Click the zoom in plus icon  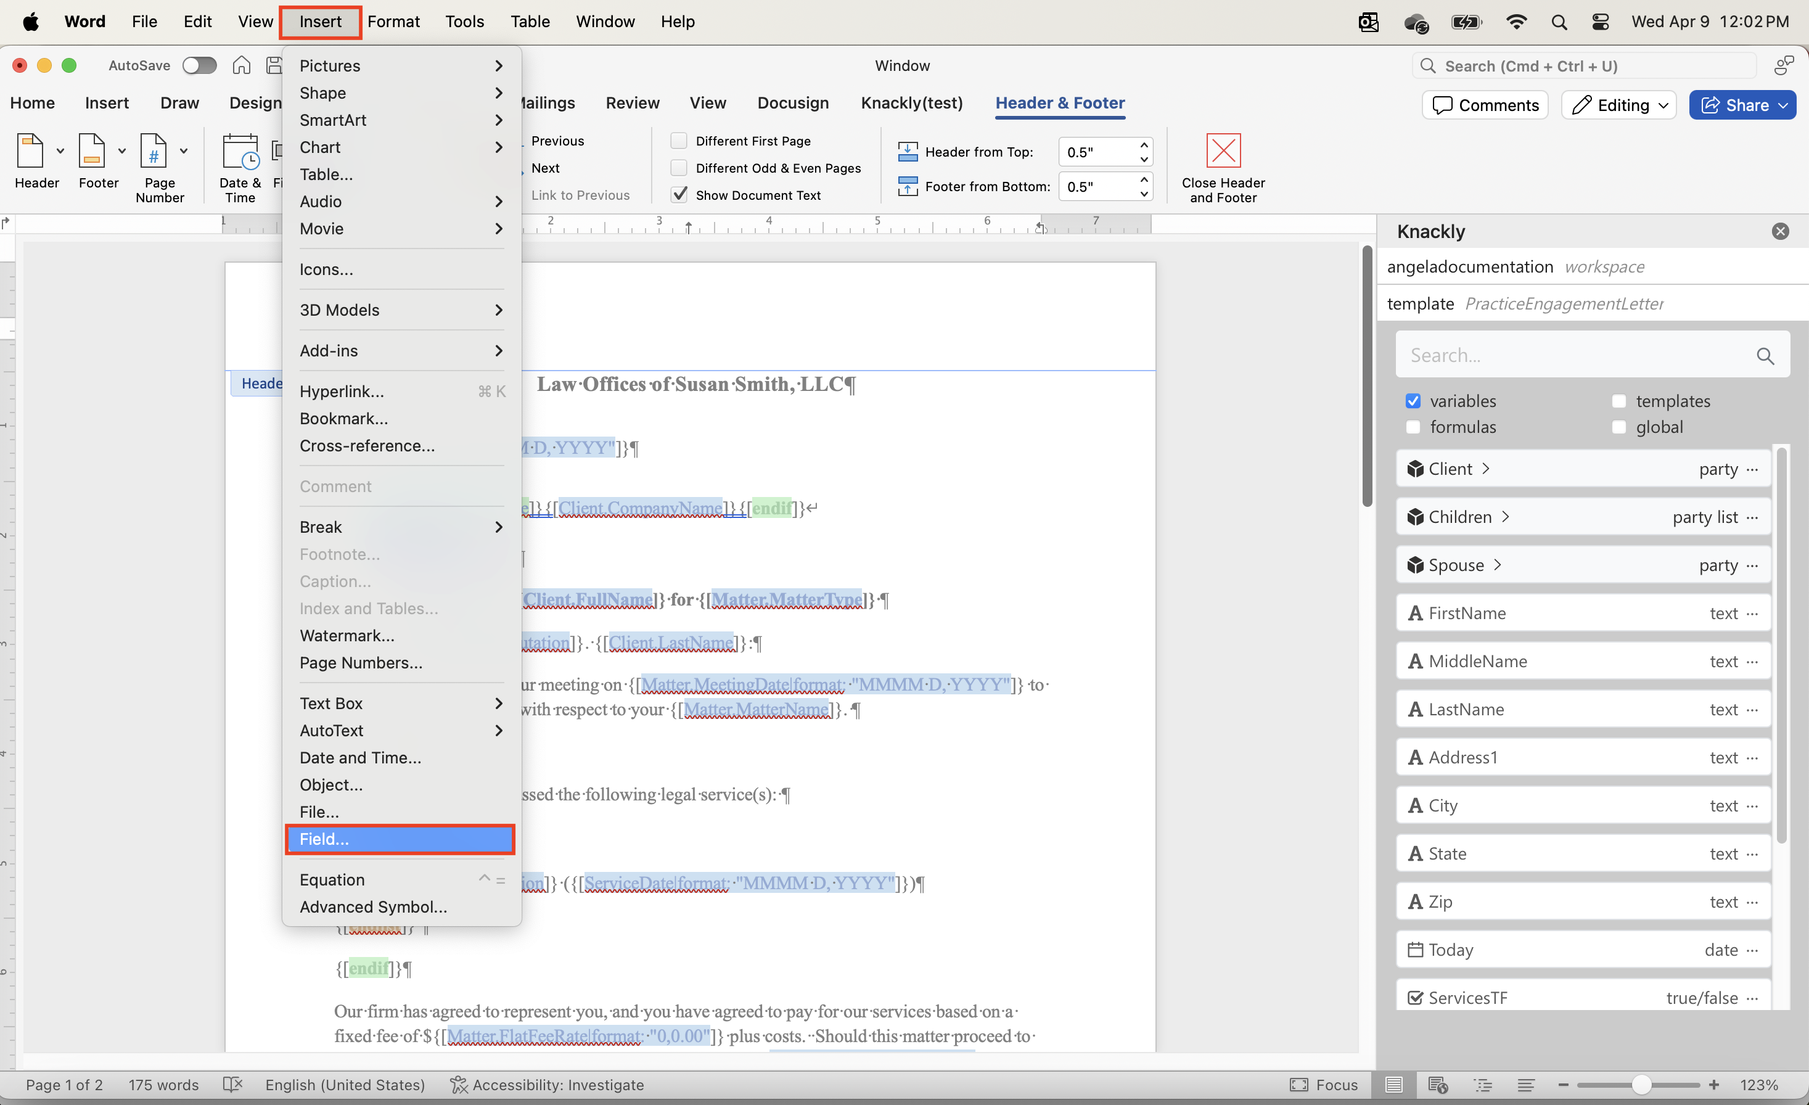[x=1713, y=1085]
